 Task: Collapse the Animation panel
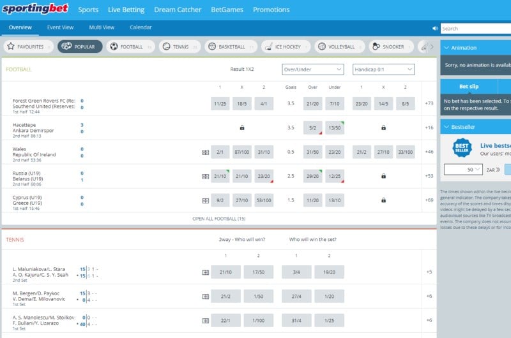click(446, 47)
